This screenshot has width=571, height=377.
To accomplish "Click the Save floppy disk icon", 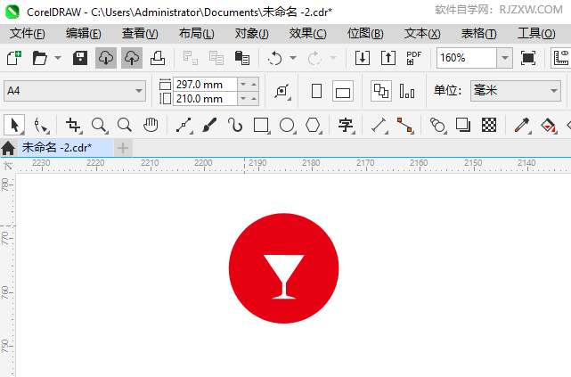I will click(x=80, y=58).
